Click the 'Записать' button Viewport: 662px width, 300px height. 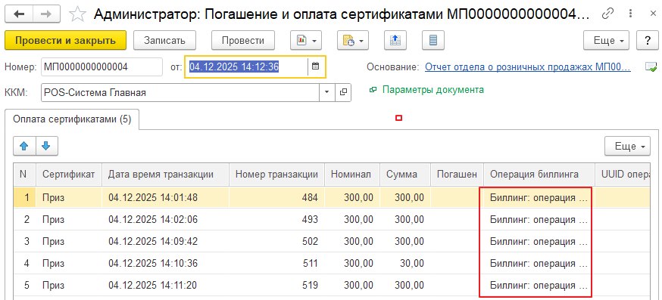(x=164, y=41)
